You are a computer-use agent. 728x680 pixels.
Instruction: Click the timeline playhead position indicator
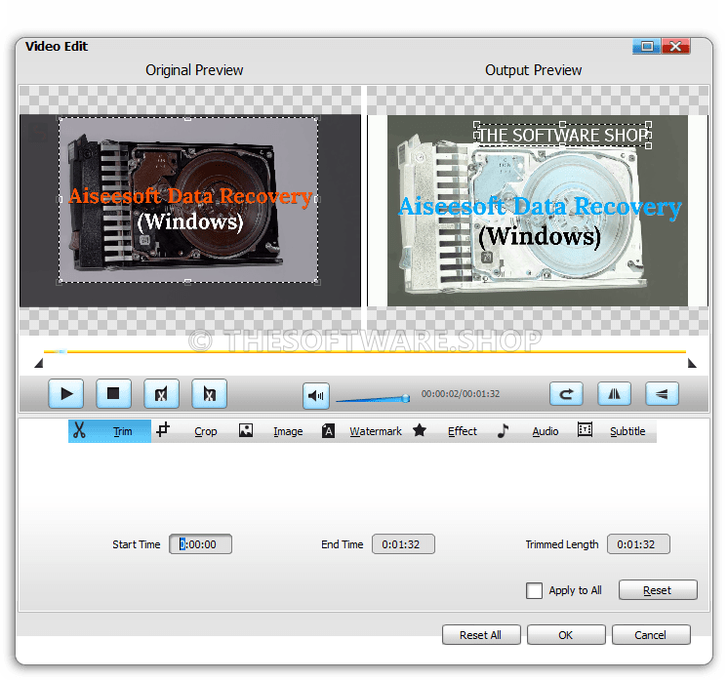(x=60, y=352)
